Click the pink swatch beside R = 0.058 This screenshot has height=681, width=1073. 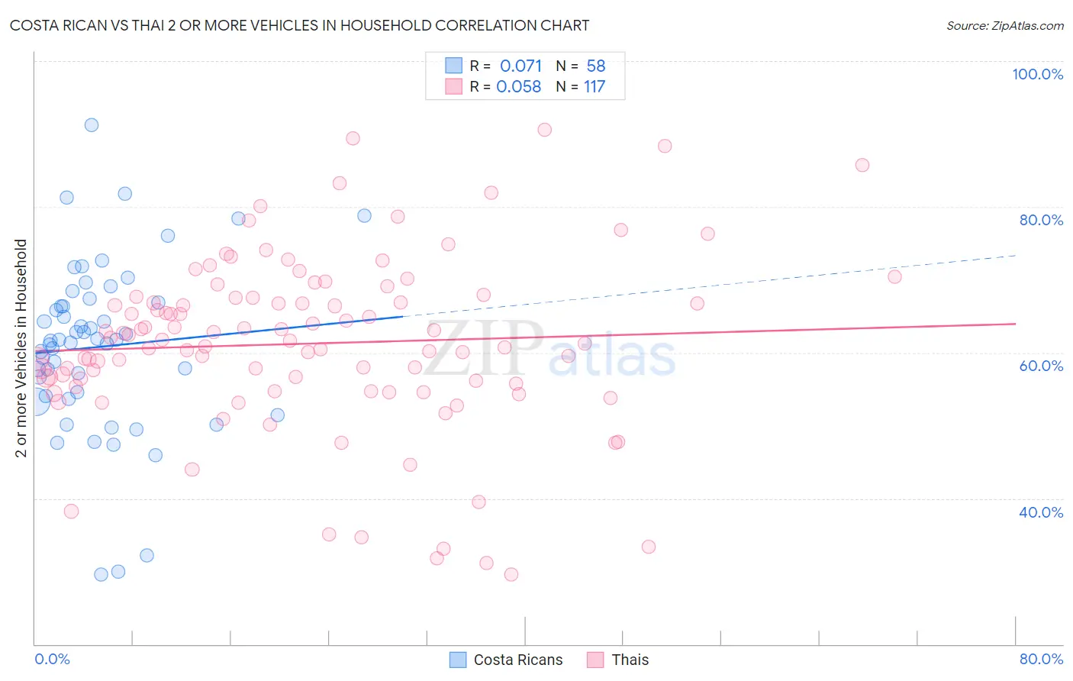point(454,86)
